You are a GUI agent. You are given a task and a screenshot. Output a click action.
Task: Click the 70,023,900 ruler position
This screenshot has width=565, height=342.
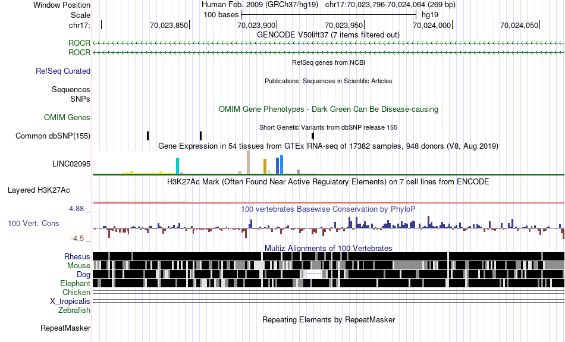256,25
